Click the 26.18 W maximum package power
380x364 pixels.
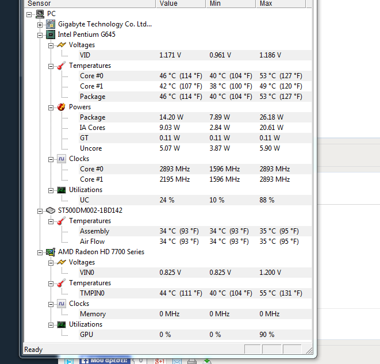[x=271, y=117]
